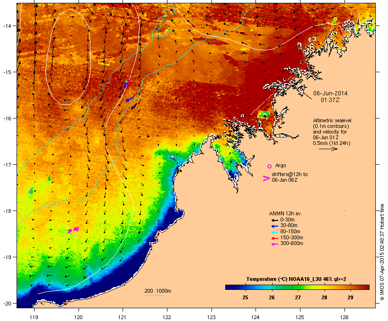388x321 pixels.
Task: Click the 'Altimetric sealevel' text
Action: tap(332, 120)
